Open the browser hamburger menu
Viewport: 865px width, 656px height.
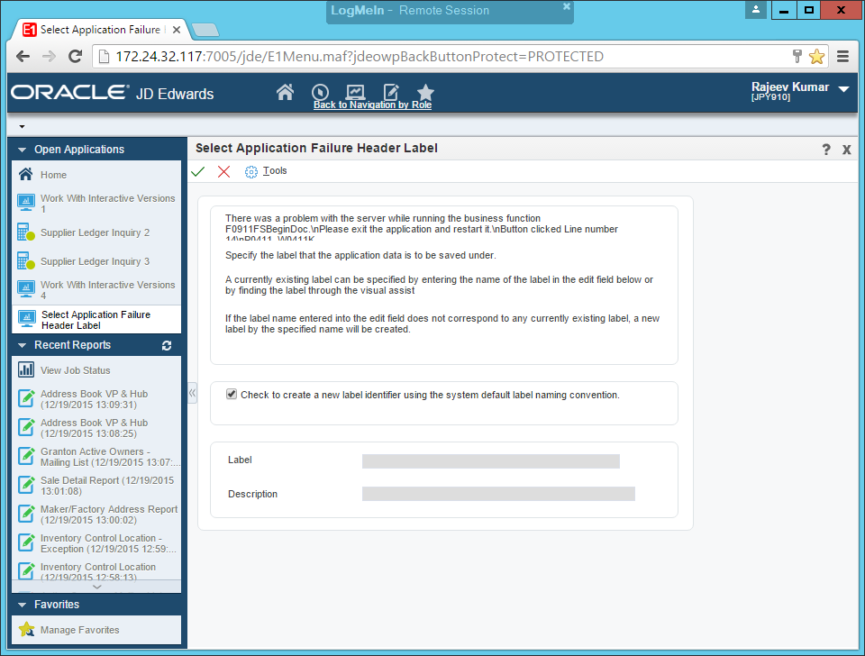click(843, 55)
